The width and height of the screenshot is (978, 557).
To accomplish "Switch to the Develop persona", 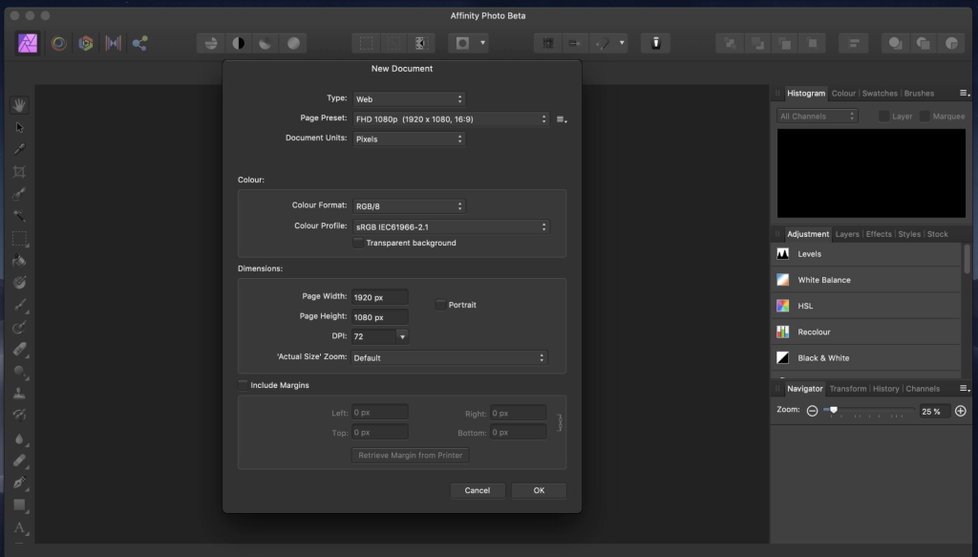I will [85, 43].
